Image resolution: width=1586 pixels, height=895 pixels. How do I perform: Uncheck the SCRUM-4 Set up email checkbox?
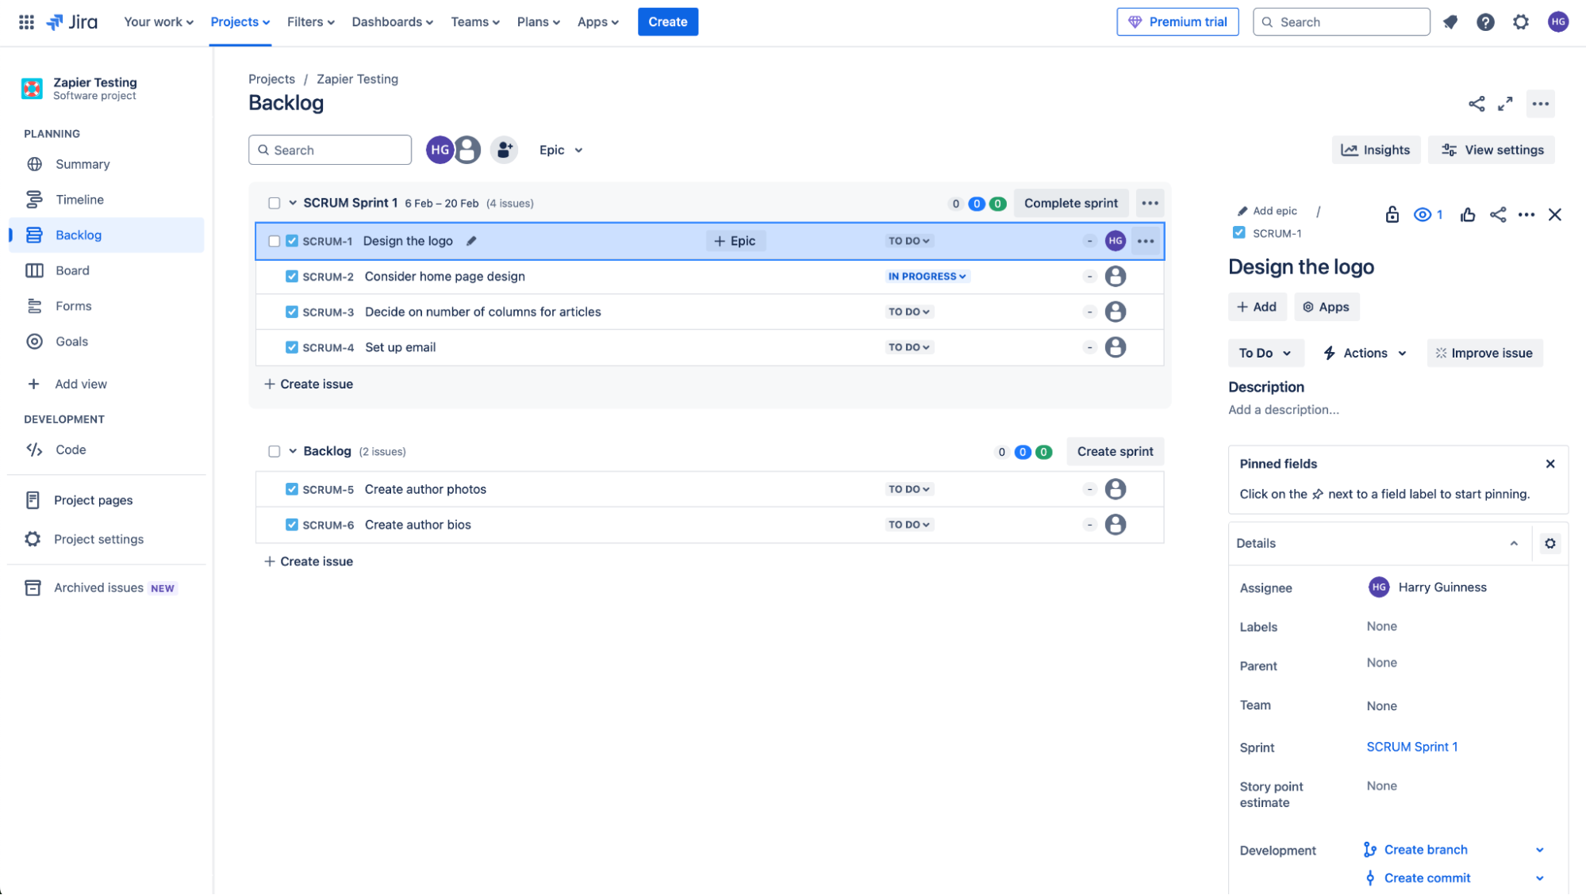(x=292, y=346)
